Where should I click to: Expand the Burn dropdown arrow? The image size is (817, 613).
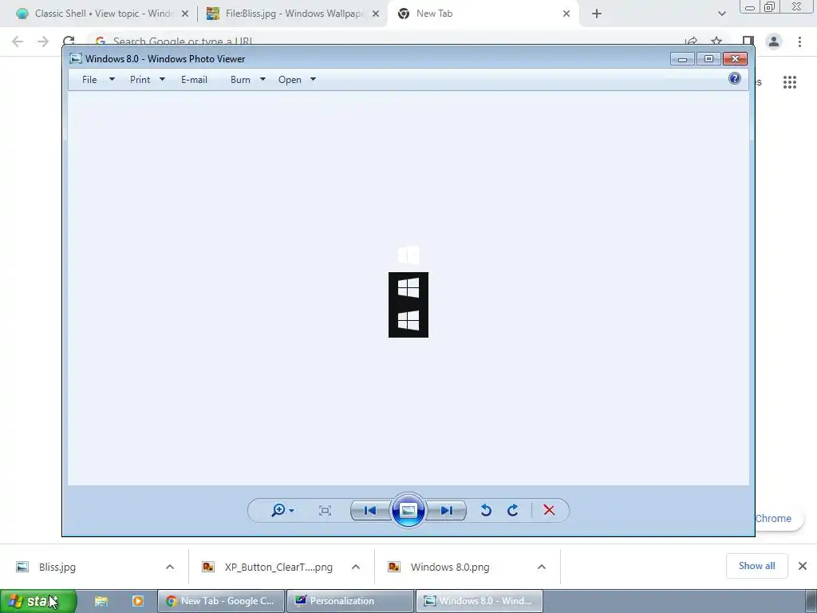pyautogui.click(x=262, y=80)
